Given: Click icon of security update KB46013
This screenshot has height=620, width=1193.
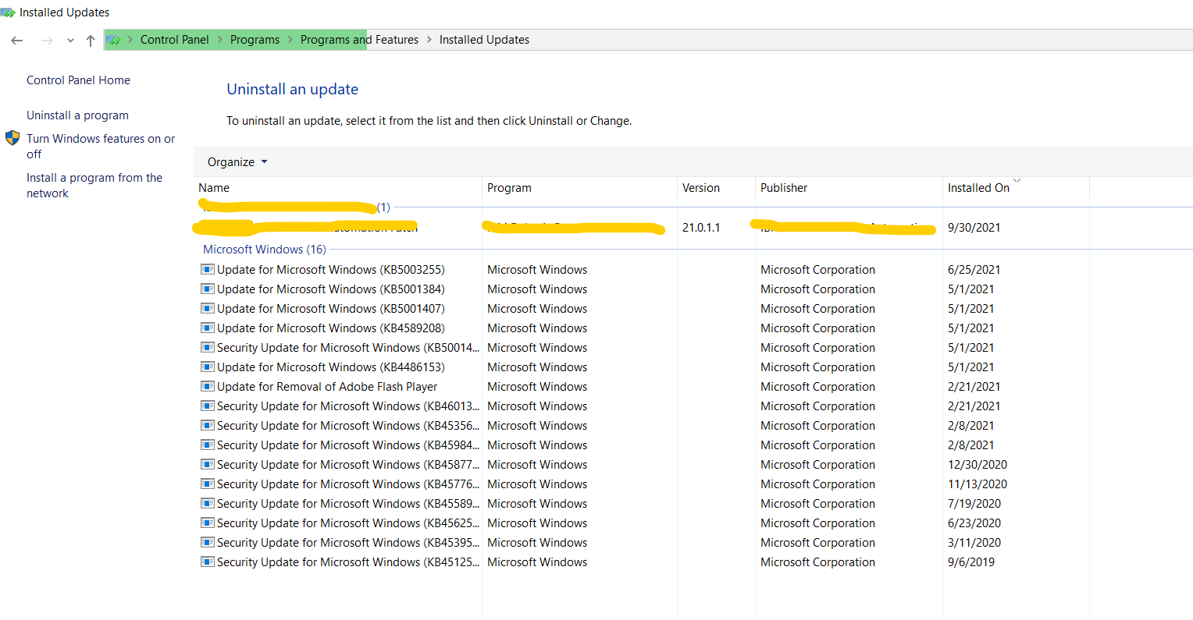Looking at the screenshot, I should (208, 406).
